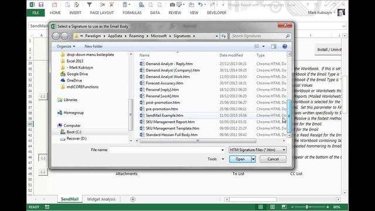Expand the Excel formula bar arrow

point(344,26)
